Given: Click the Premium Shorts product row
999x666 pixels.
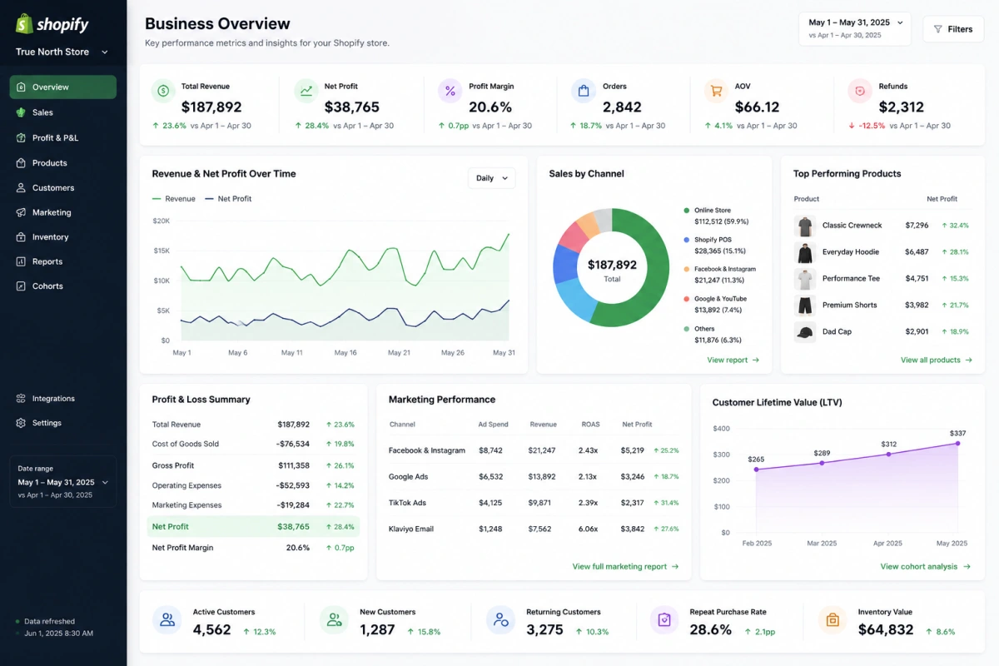Looking at the screenshot, I should 882,306.
